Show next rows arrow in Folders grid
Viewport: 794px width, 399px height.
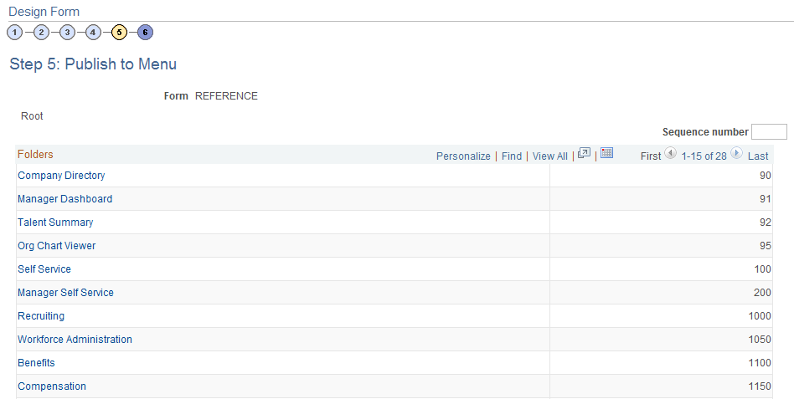737,153
